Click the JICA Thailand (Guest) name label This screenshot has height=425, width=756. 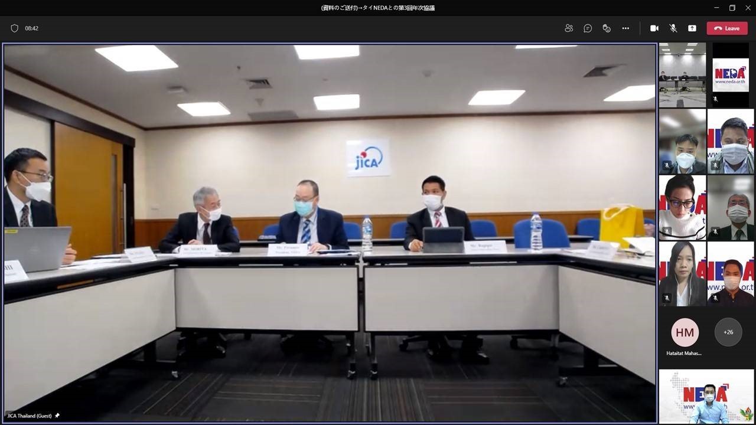click(x=30, y=416)
